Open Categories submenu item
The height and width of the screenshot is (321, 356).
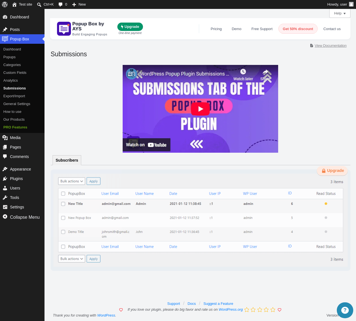click(12, 65)
